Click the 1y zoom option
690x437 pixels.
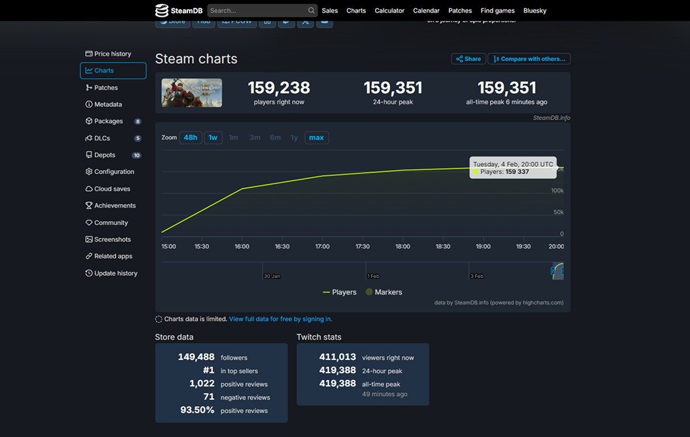point(294,137)
